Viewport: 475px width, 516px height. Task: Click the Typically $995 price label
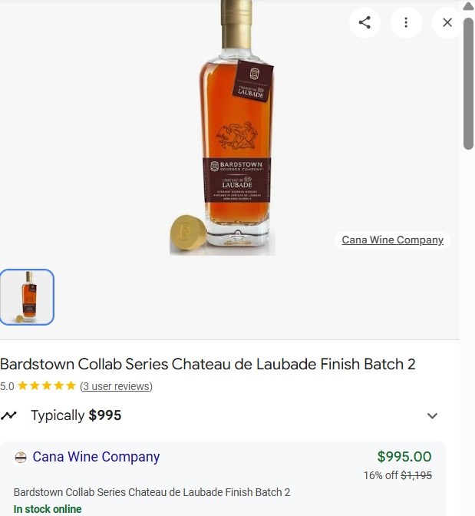(x=76, y=415)
